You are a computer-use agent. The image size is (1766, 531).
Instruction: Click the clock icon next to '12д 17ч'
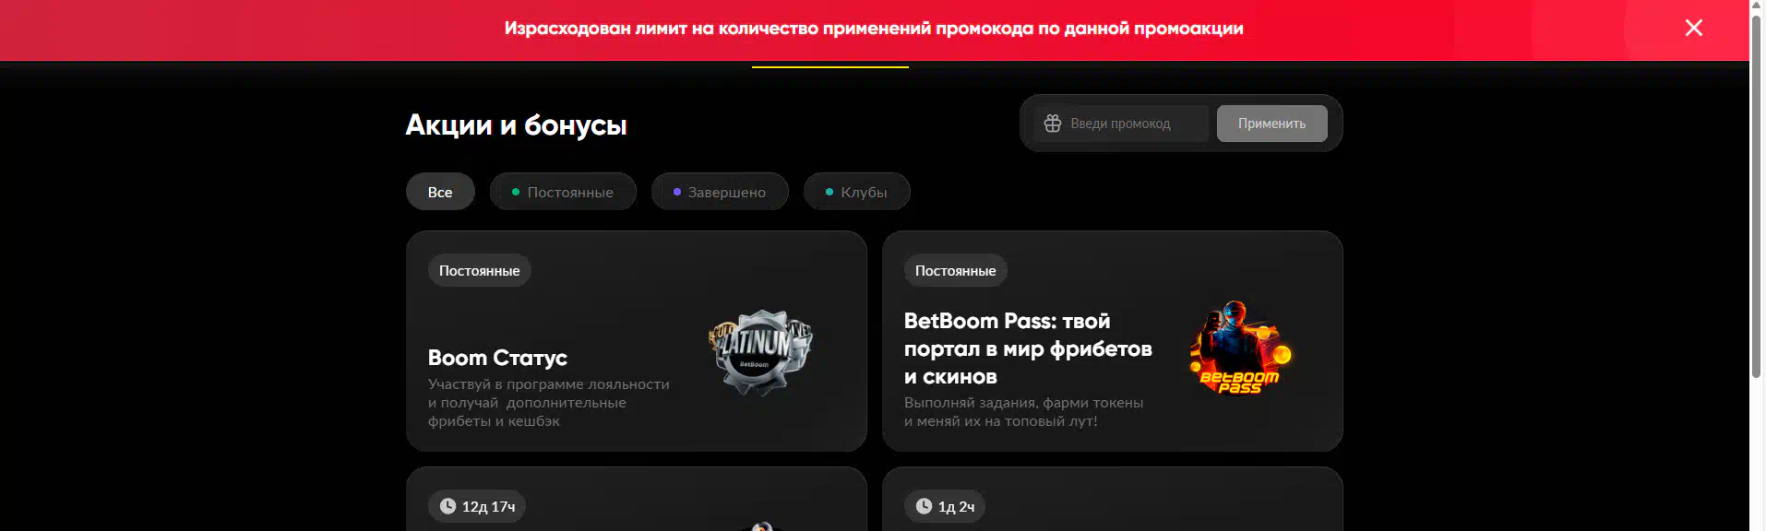pyautogui.click(x=447, y=506)
